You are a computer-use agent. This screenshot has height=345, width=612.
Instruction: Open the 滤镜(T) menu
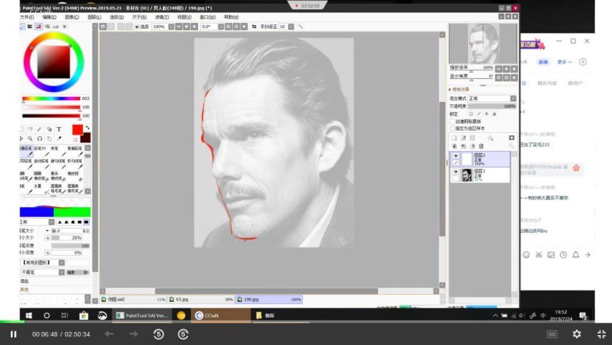pyautogui.click(x=162, y=17)
